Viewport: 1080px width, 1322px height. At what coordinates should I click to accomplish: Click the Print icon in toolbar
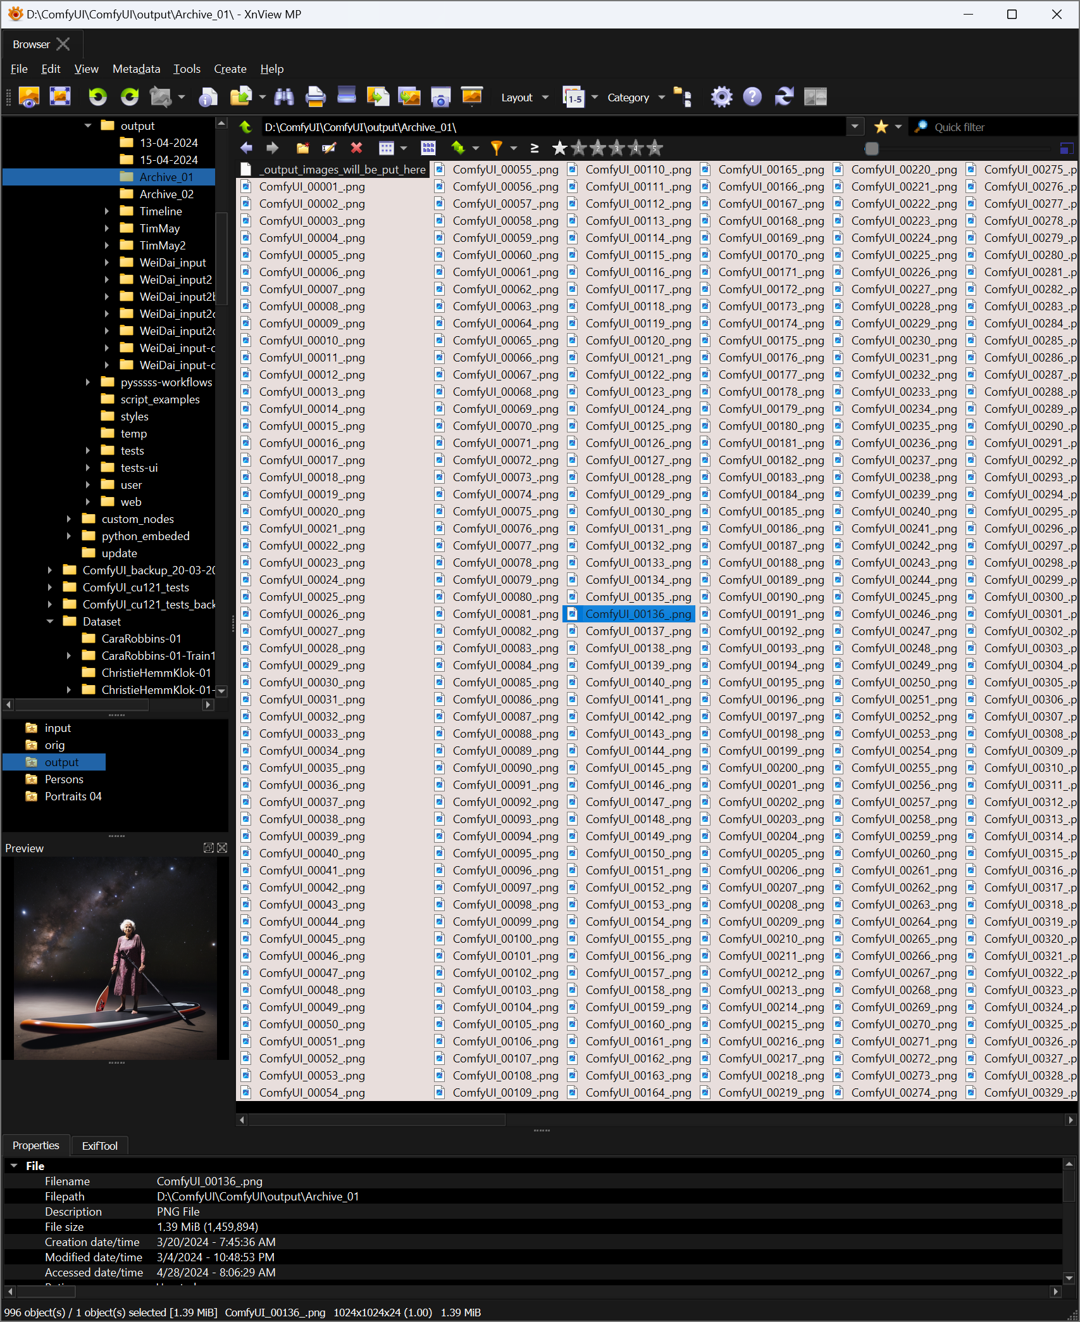pyautogui.click(x=315, y=97)
